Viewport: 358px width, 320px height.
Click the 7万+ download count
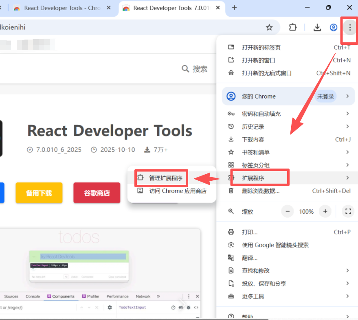[x=160, y=150]
